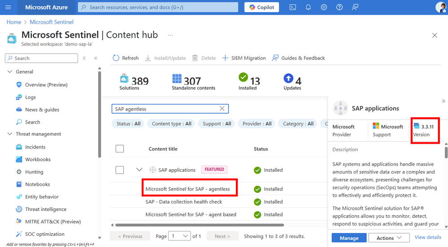Open the page number dropdown
The height and width of the screenshot is (247, 448).
click(179, 236)
